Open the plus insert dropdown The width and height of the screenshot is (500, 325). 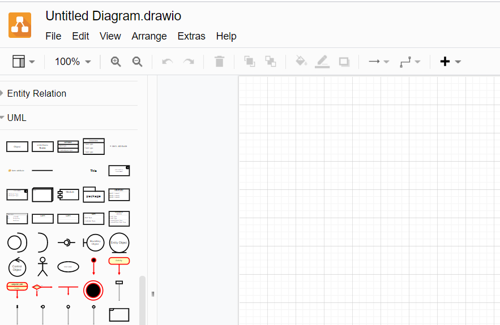[450, 62]
